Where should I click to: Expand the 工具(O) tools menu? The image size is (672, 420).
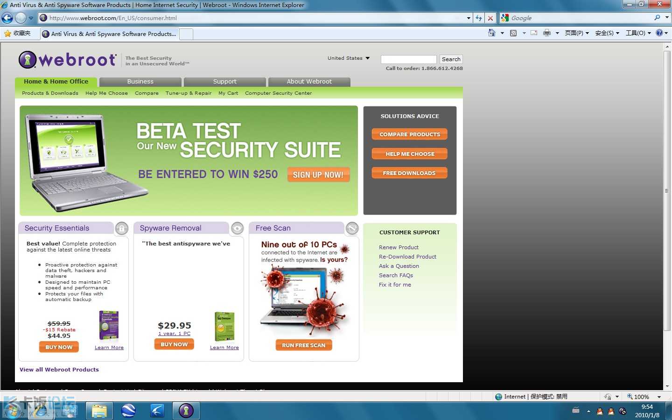(x=638, y=33)
